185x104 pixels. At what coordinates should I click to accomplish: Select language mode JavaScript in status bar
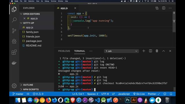pos(124,94)
